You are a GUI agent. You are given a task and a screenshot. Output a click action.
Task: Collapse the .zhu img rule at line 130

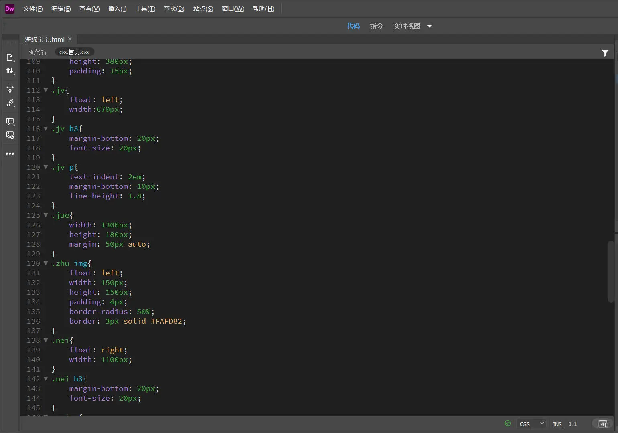46,263
